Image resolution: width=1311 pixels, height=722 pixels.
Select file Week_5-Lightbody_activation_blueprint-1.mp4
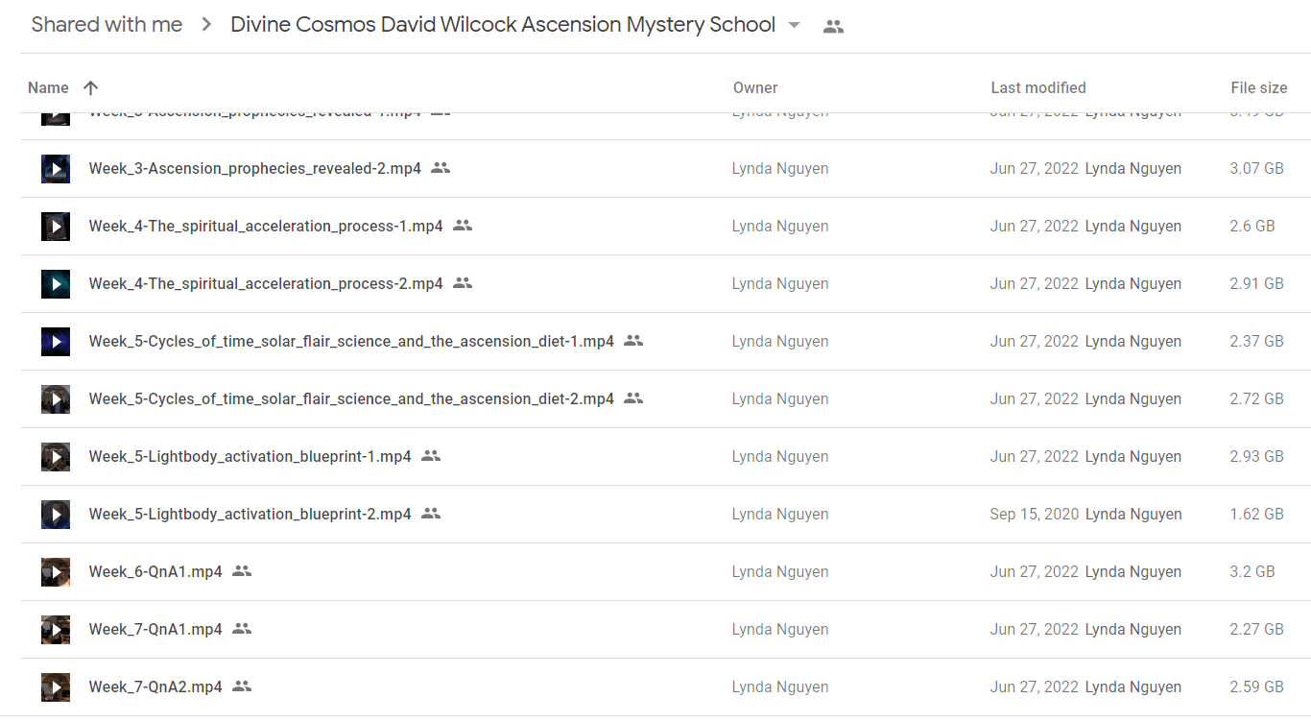coord(250,457)
